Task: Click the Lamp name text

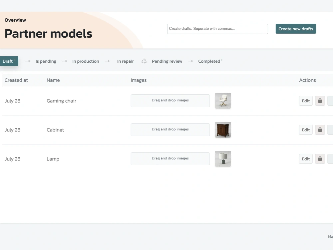Action: pos(53,159)
